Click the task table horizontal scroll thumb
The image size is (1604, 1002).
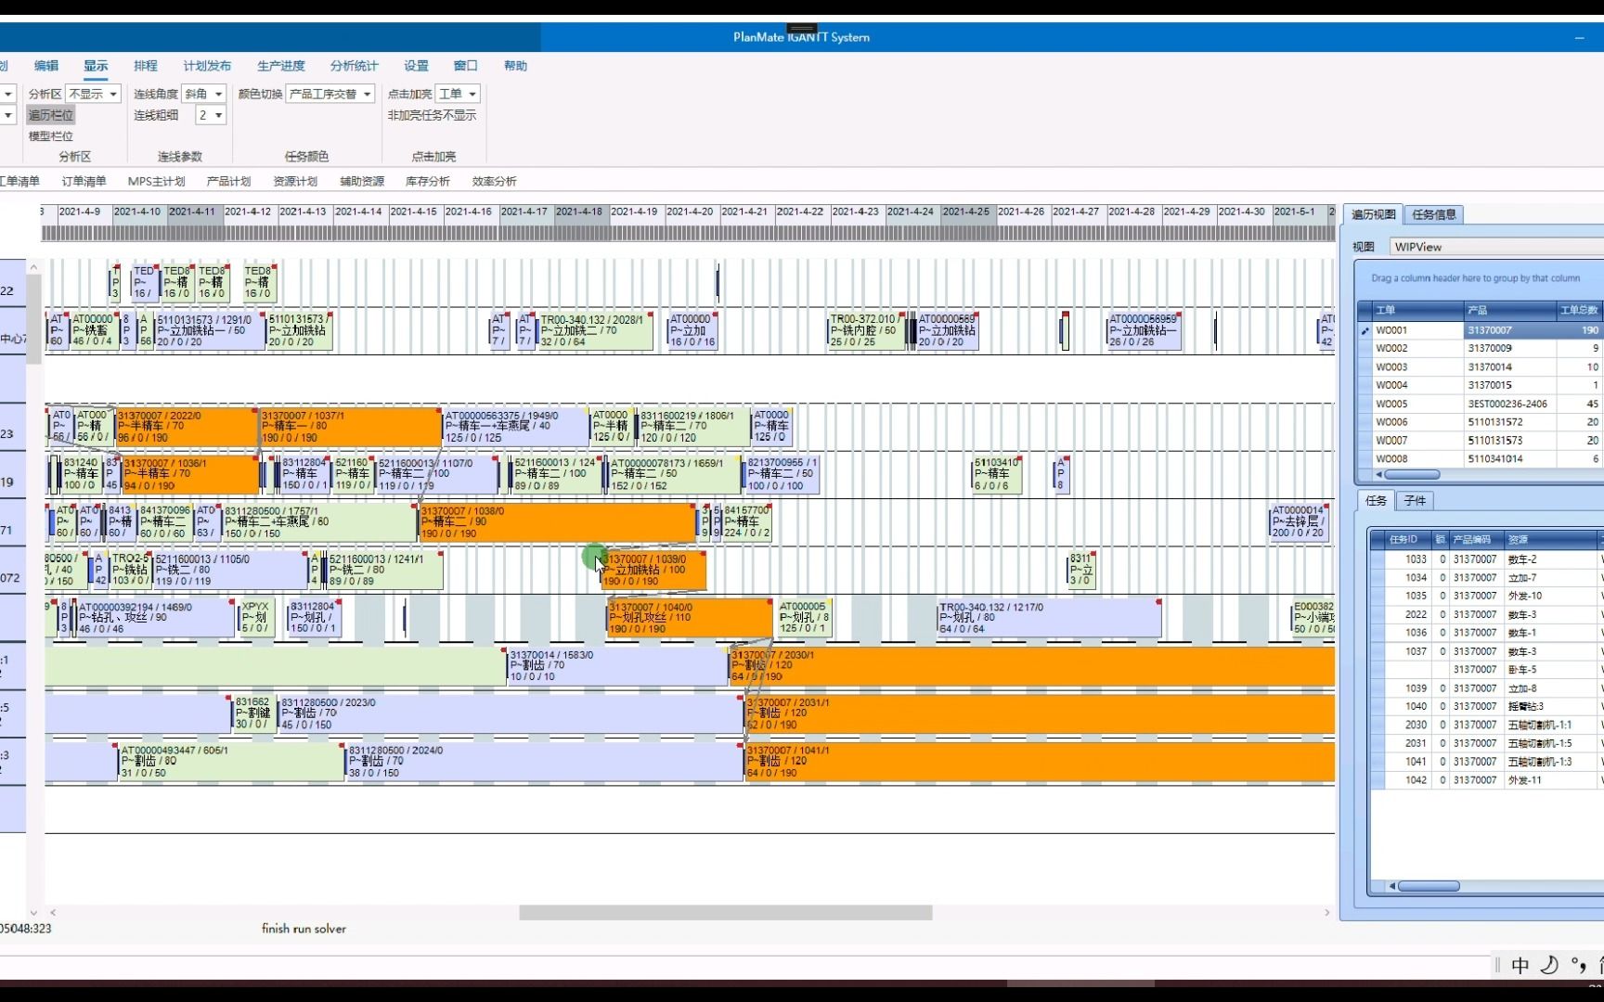pyautogui.click(x=1429, y=886)
